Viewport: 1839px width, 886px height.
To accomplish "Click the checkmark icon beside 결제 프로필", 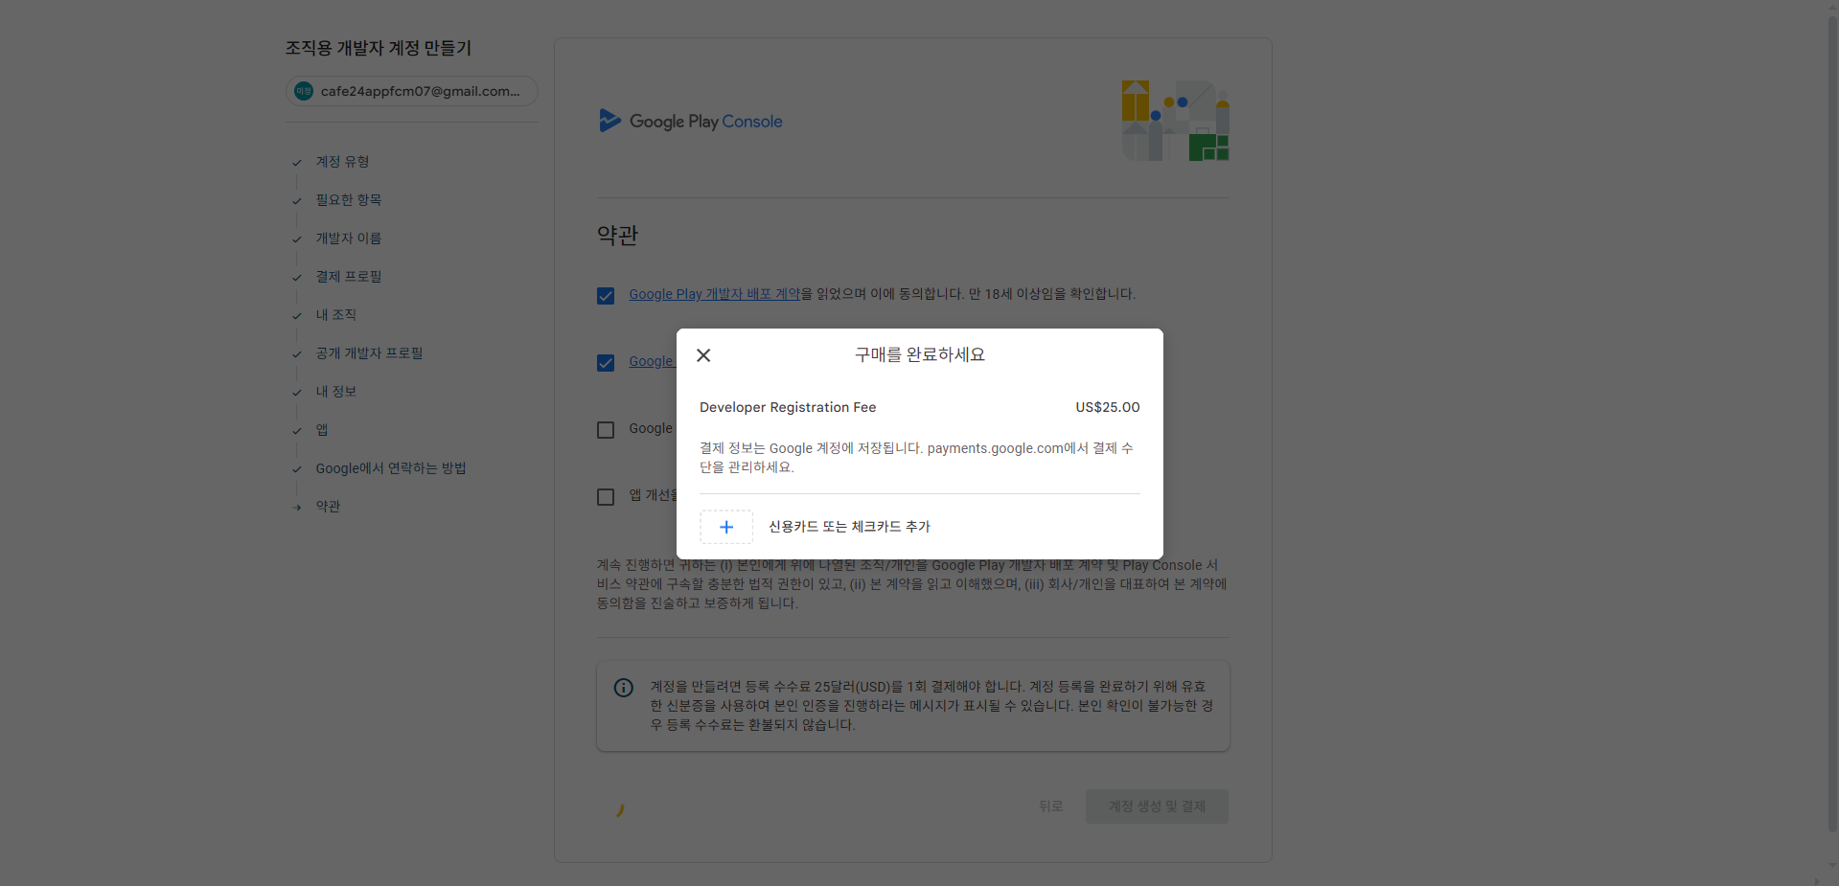I will click(x=297, y=278).
